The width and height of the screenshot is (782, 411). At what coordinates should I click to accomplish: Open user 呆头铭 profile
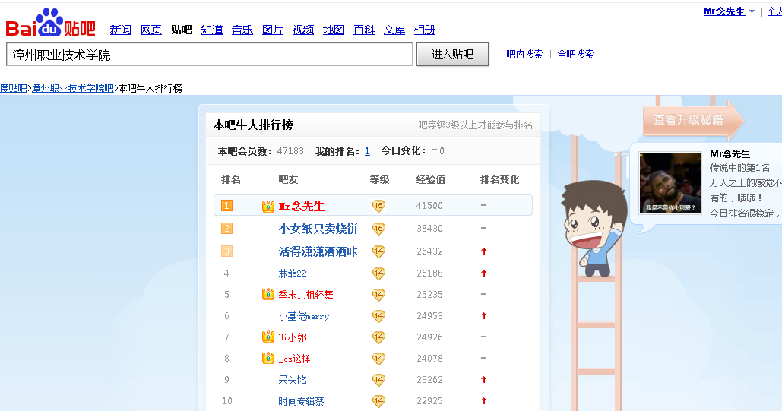click(293, 380)
